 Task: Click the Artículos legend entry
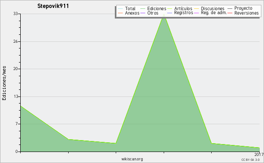[180, 8]
